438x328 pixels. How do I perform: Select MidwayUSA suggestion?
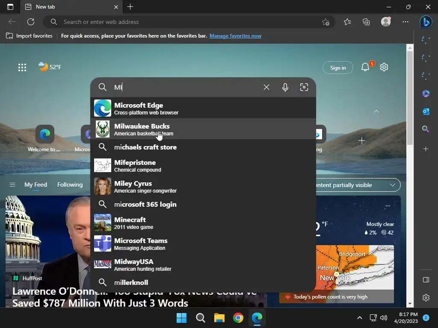pyautogui.click(x=203, y=264)
